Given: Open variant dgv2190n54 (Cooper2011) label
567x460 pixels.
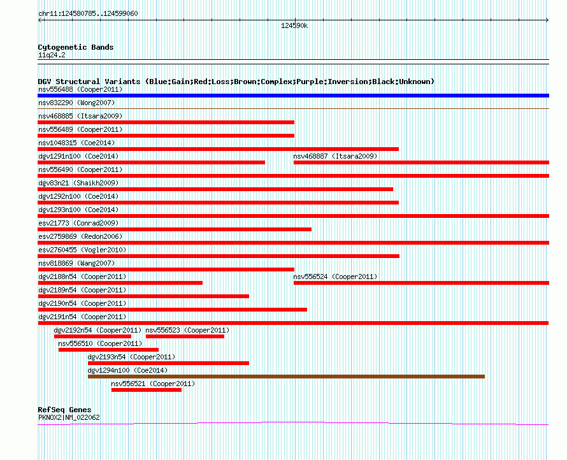Looking at the screenshot, I should 82,303.
